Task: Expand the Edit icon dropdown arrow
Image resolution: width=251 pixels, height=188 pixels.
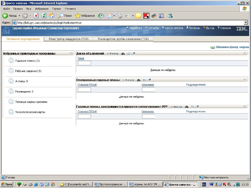Action: 133,16
